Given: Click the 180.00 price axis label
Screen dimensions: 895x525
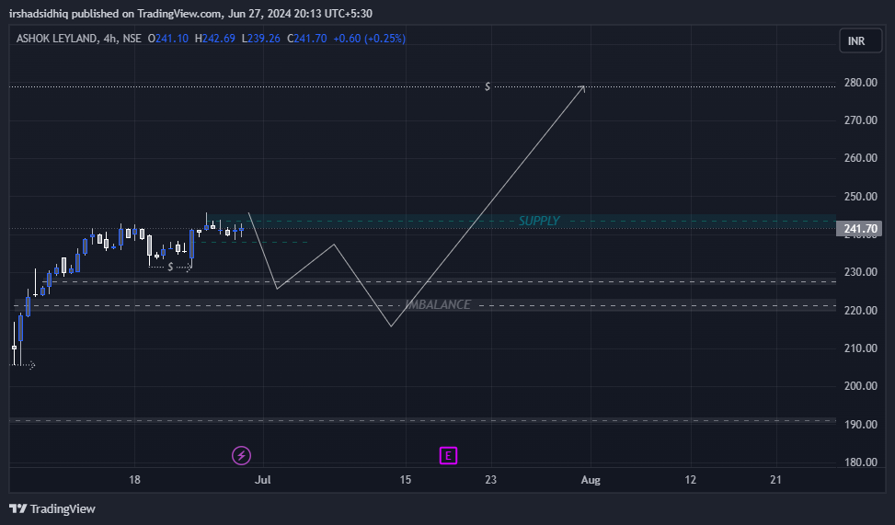Looking at the screenshot, I should click(860, 462).
